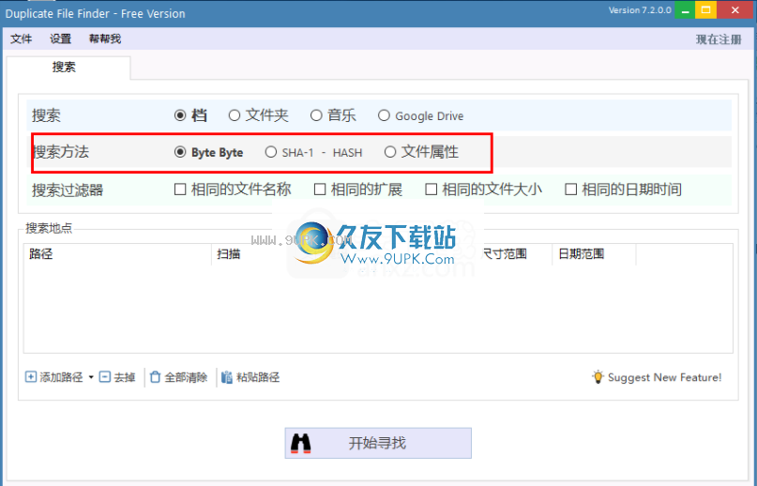757x486 pixels.
Task: Tick 相同的日期时间 filter checkbox
Action: coord(570,190)
